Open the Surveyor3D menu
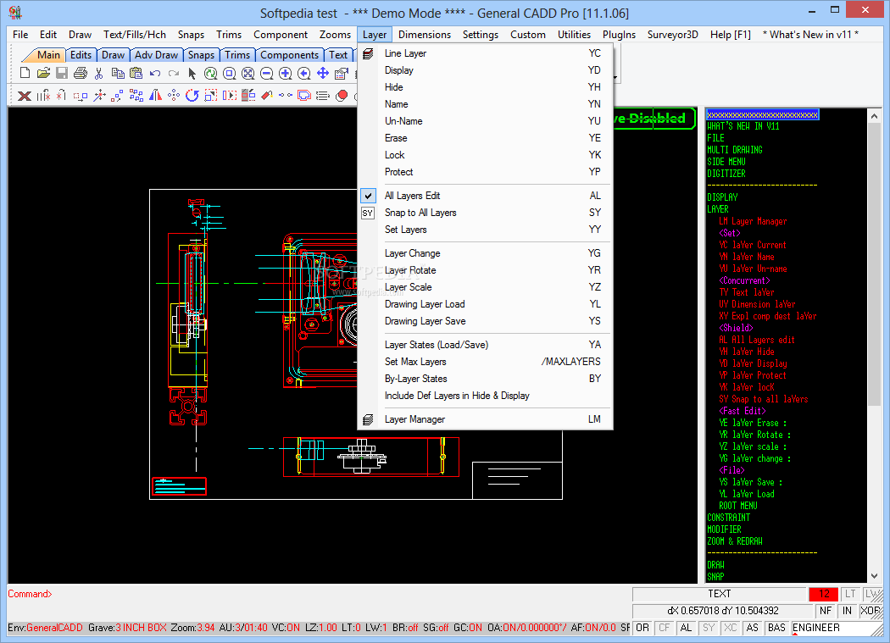 coord(673,35)
